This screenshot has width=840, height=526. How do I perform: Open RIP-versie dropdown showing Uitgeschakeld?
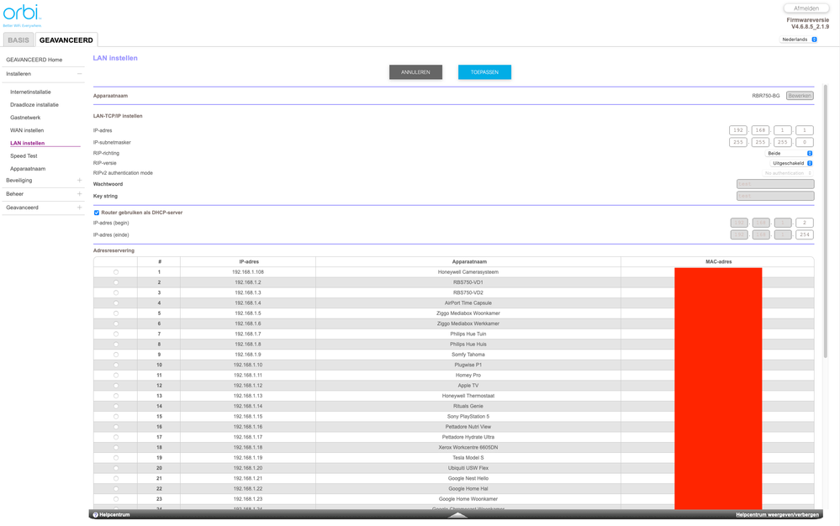[x=792, y=163]
